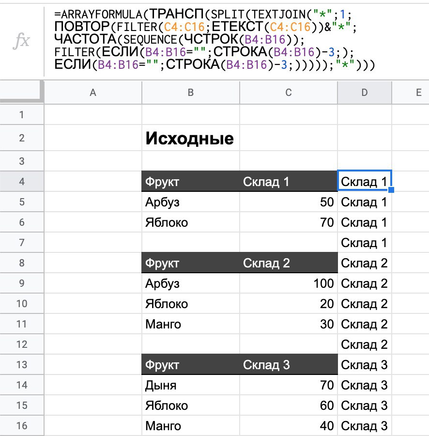Select row 10 header
The image size is (429, 436).
(x=22, y=303)
